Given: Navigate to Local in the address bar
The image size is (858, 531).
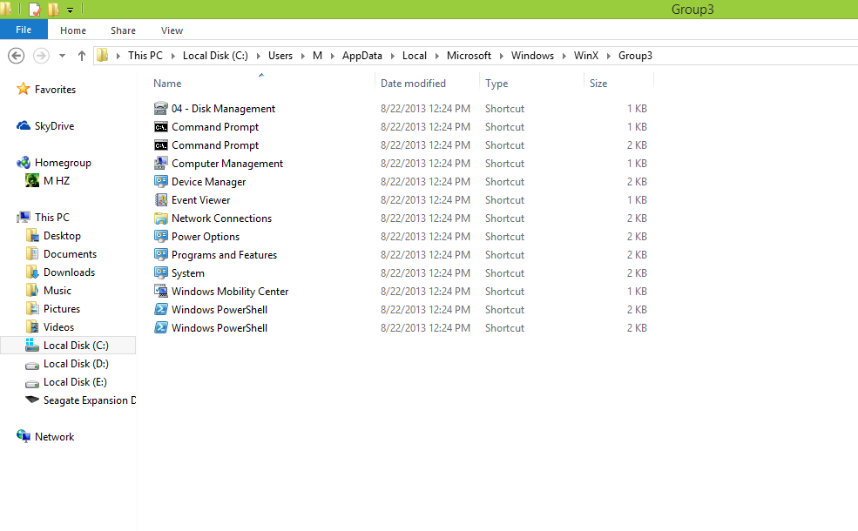Looking at the screenshot, I should pos(415,55).
